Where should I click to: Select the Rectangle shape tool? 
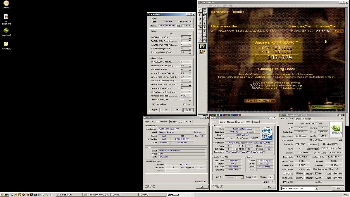pyautogui.click(x=200, y=36)
